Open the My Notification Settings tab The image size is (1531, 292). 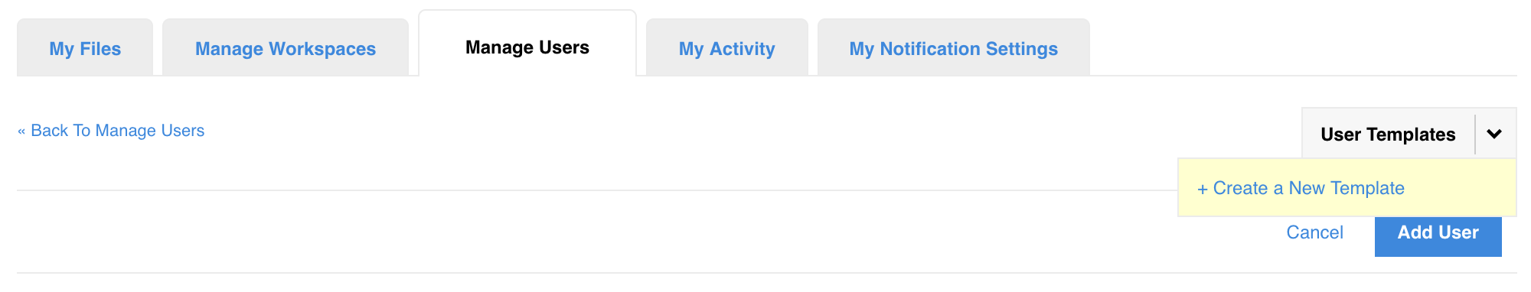(x=954, y=48)
